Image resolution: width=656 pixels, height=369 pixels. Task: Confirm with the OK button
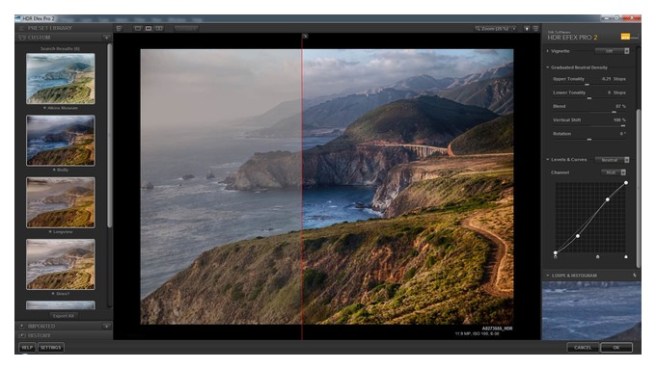click(x=616, y=347)
